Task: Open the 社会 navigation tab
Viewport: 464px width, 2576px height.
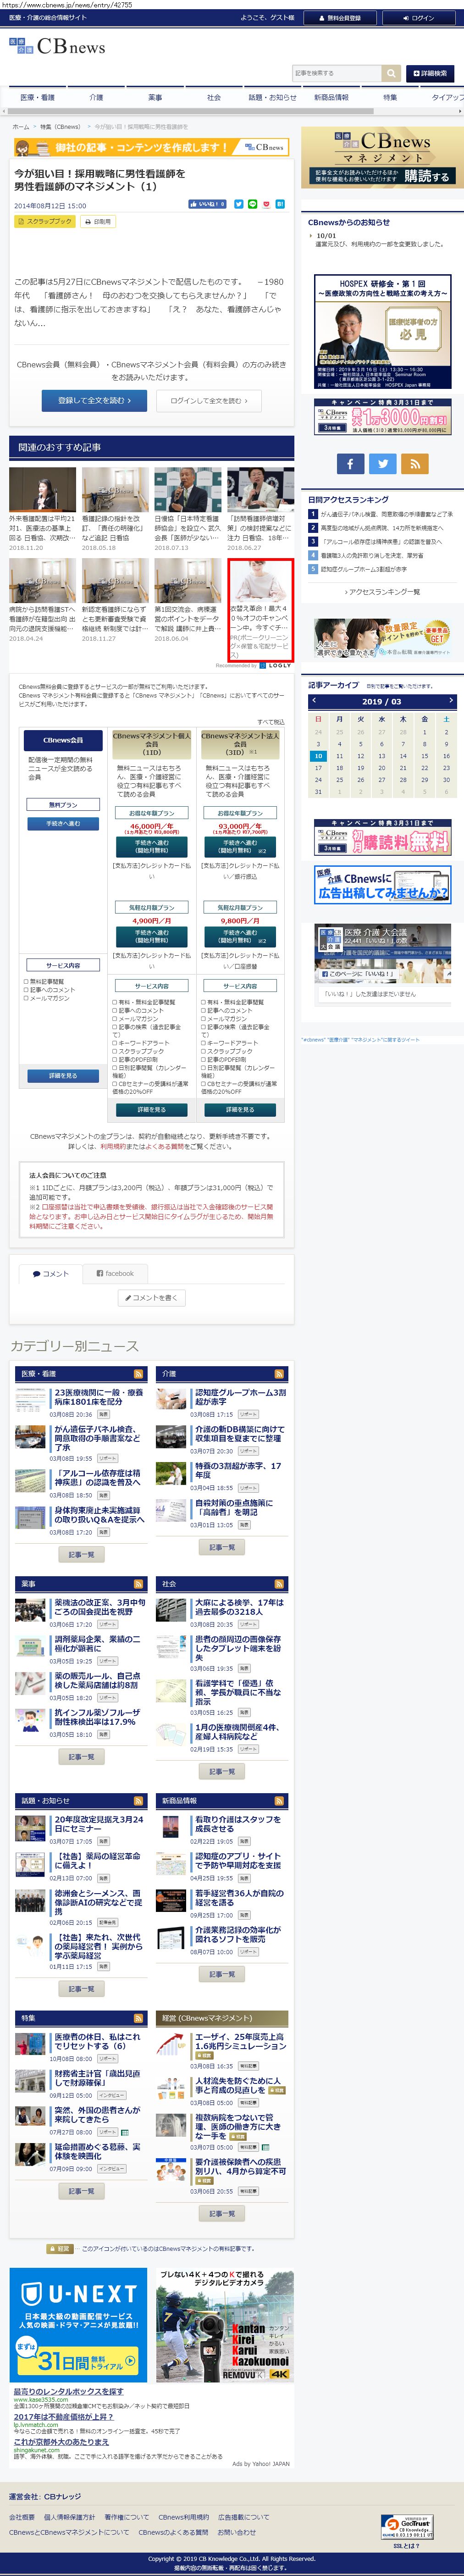Action: (x=214, y=98)
